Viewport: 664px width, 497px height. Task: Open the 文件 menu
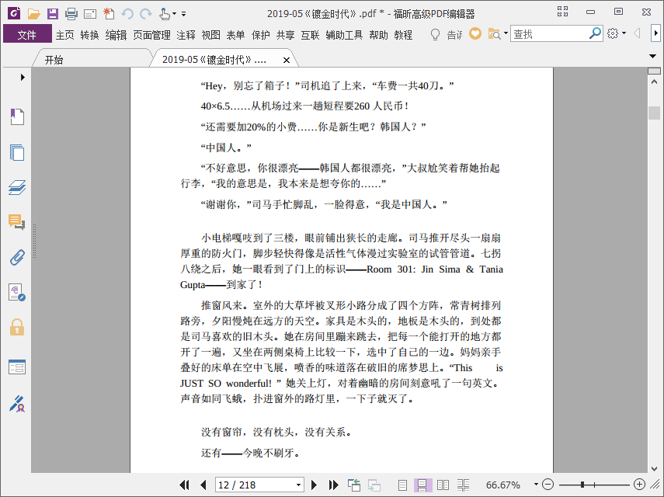click(x=27, y=34)
